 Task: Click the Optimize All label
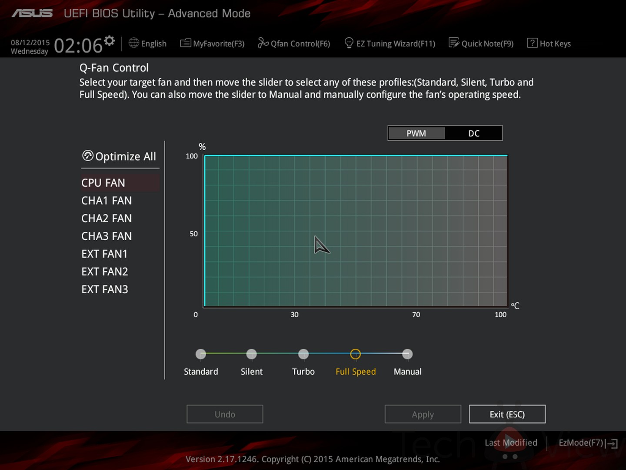(126, 156)
